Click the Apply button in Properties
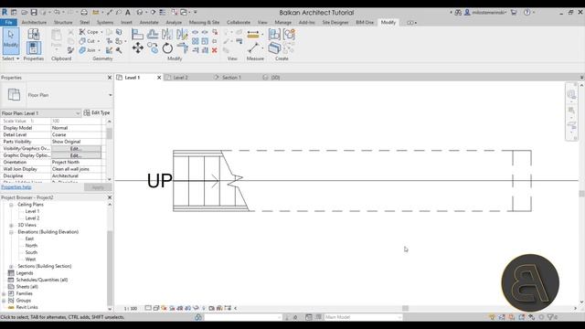The image size is (585, 329). (x=98, y=187)
